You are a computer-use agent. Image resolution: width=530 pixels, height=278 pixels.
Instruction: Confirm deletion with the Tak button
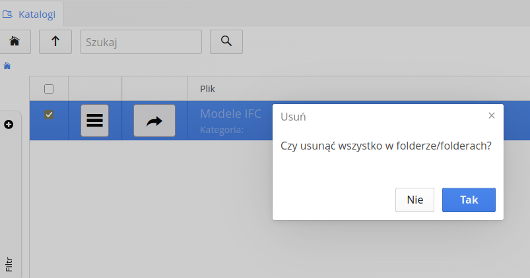tap(469, 200)
